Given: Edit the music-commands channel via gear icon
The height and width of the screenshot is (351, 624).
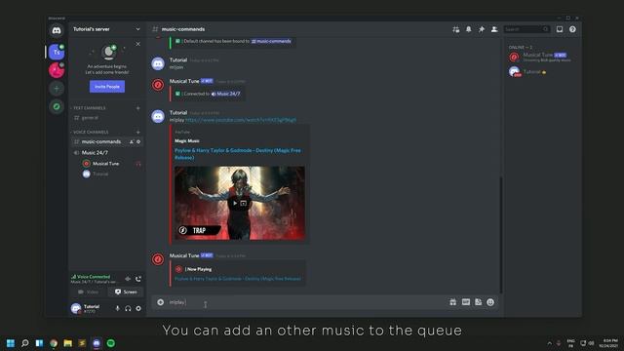Looking at the screenshot, I should click(x=138, y=141).
